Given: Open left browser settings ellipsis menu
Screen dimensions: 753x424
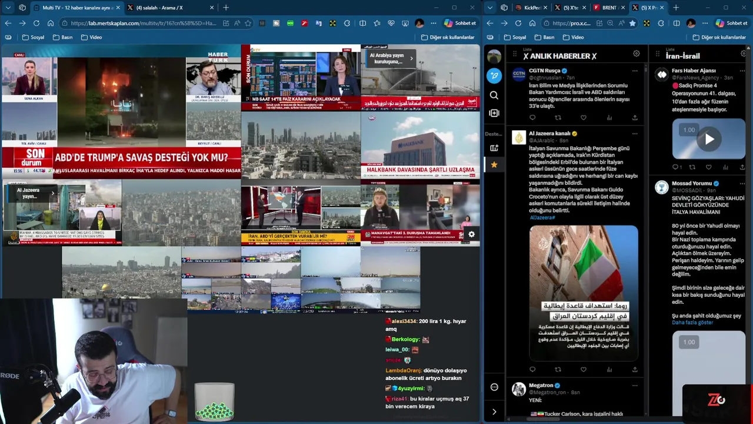Looking at the screenshot, I should pos(434,23).
